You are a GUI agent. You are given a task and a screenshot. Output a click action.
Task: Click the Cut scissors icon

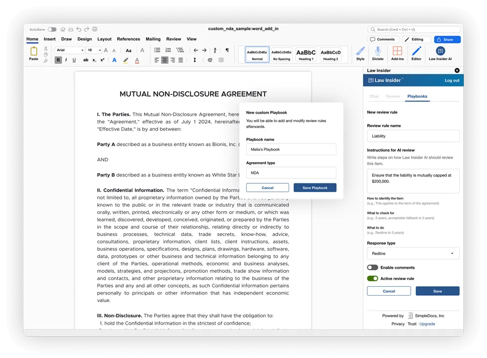(45, 49)
